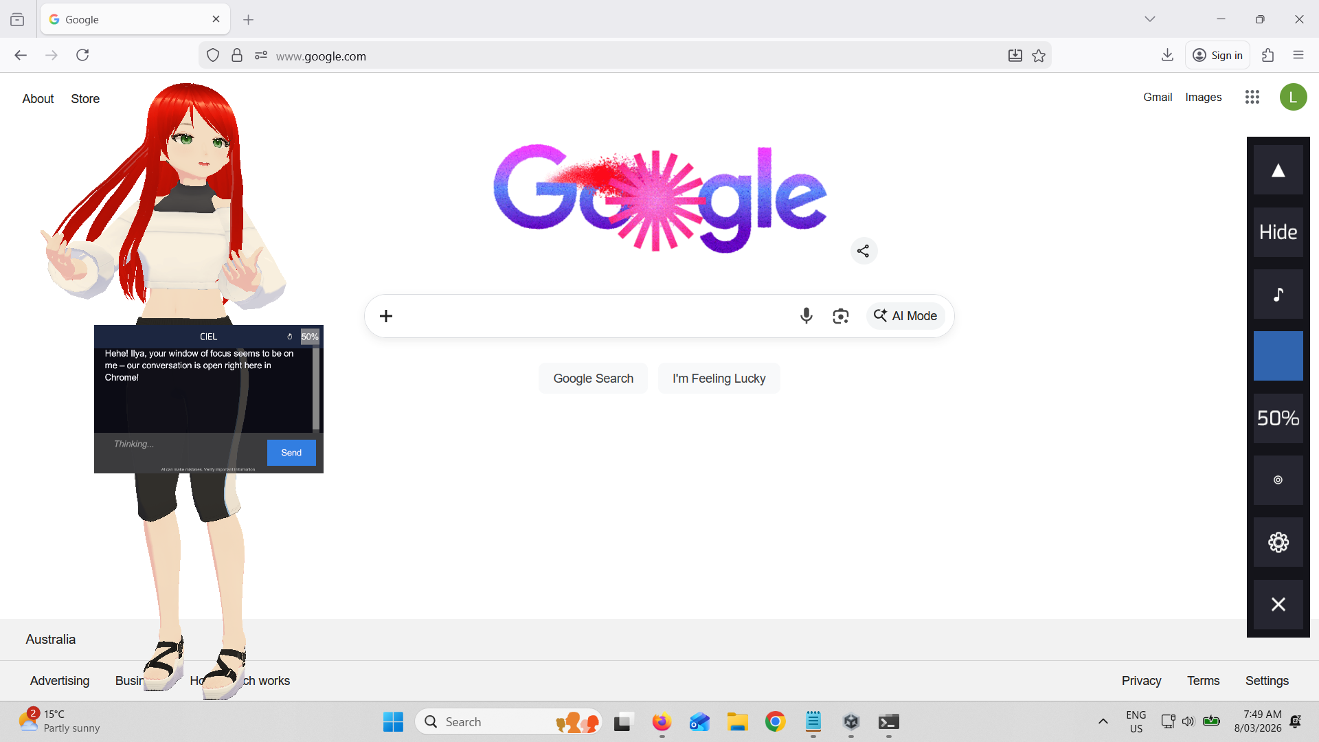
Task: Open the Google apps grid launcher
Action: click(x=1252, y=97)
